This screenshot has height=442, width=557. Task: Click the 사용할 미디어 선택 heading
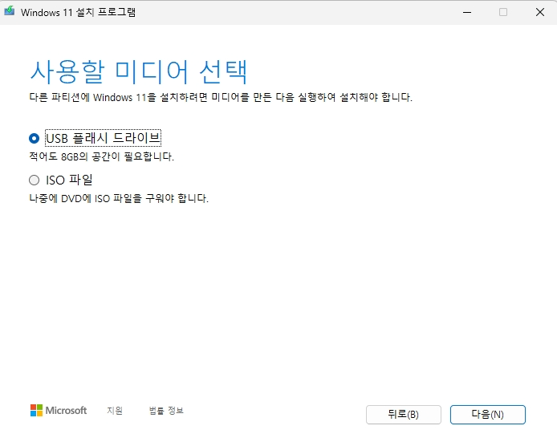(139, 72)
